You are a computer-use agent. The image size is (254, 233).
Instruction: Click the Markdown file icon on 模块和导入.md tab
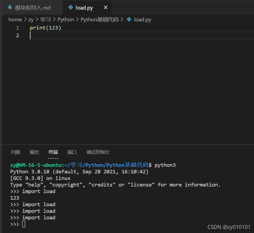click(x=10, y=7)
